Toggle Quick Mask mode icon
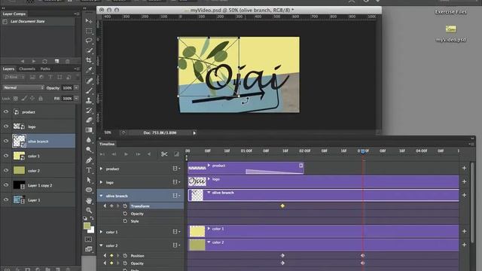Viewport: 482px width, 271px height. click(89, 239)
